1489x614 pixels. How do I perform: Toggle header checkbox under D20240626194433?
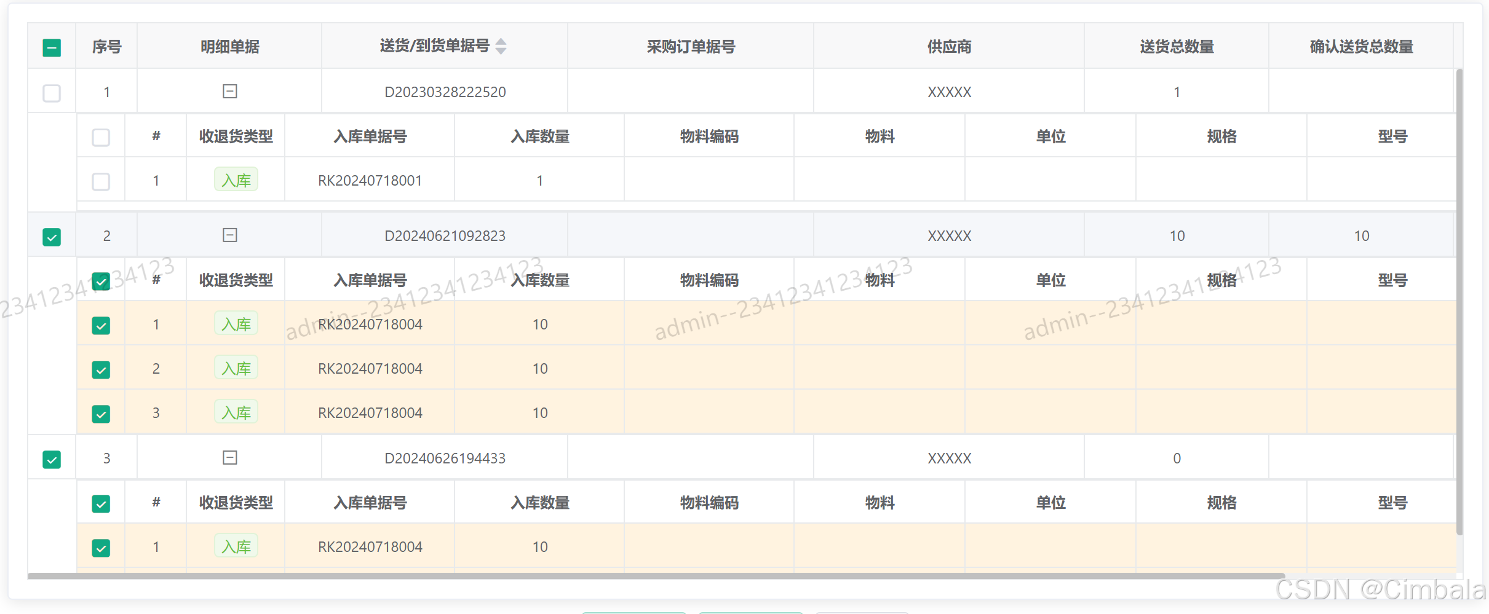[x=101, y=503]
